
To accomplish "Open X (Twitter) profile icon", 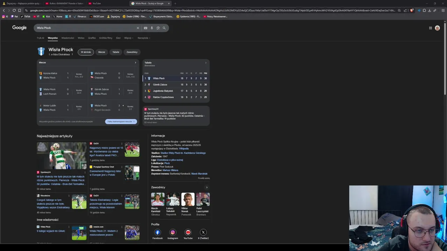I will click(203, 232).
